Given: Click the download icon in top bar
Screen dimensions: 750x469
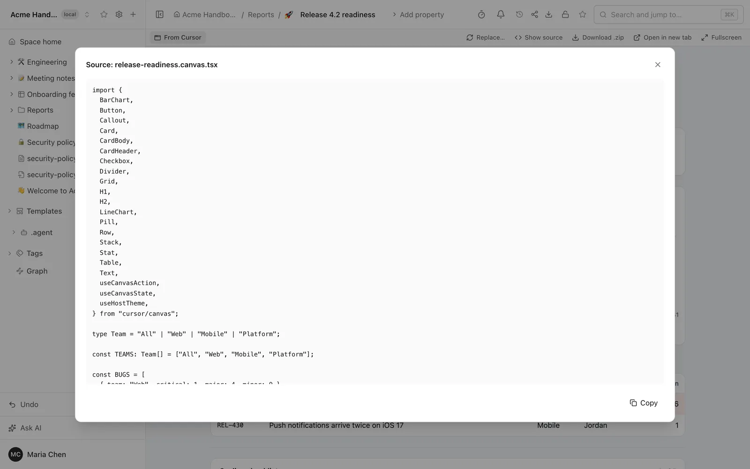Looking at the screenshot, I should (x=548, y=15).
